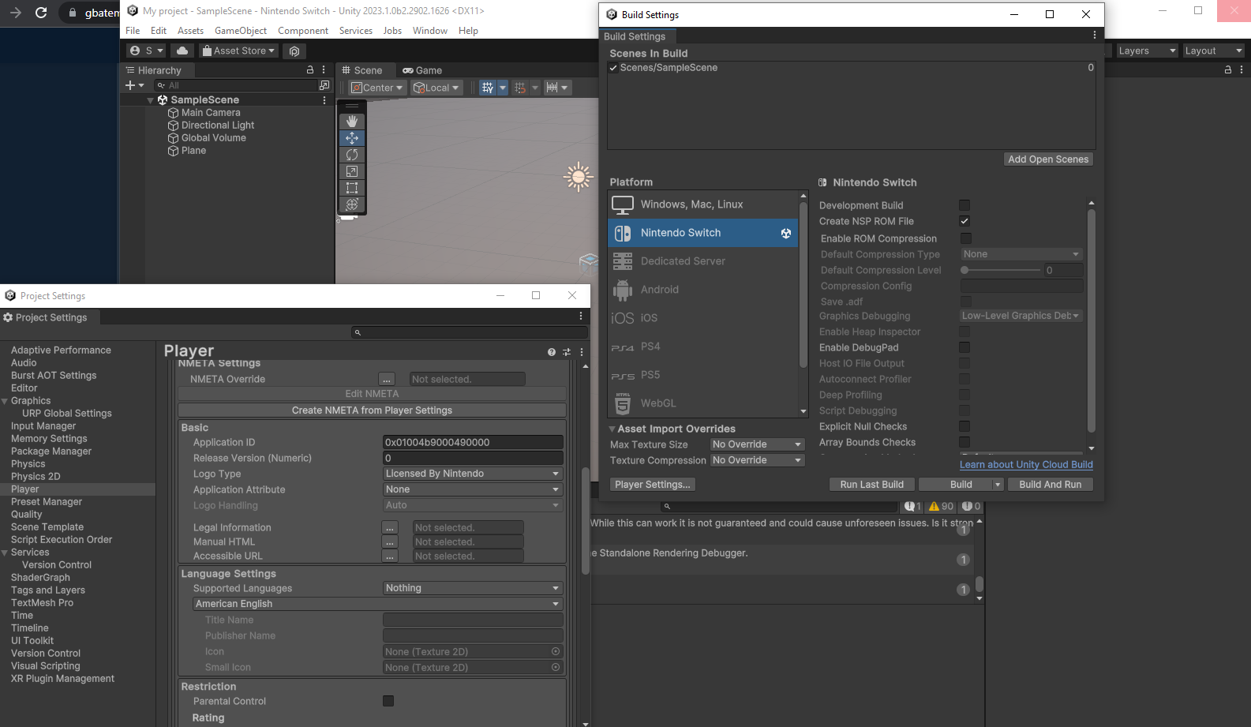
Task: Select Android in the Platform list
Action: tap(703, 290)
